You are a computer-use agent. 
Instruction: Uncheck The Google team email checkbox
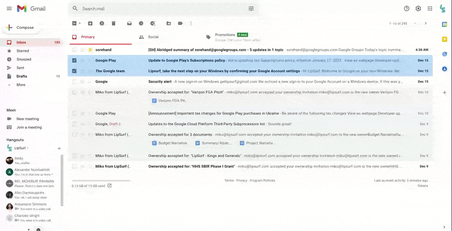click(75, 71)
